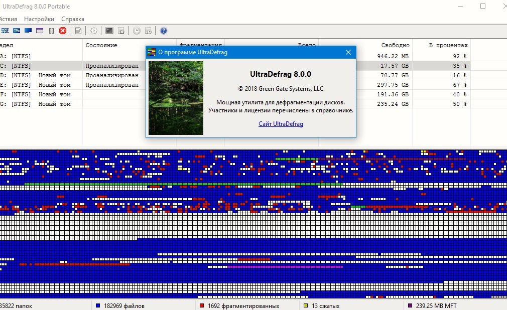
Task: Click the Defragment toolbar icon
Action: [17, 31]
